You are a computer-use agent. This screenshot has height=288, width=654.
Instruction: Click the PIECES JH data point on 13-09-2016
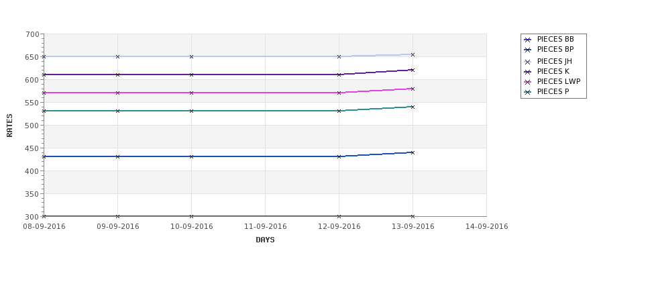click(413, 54)
